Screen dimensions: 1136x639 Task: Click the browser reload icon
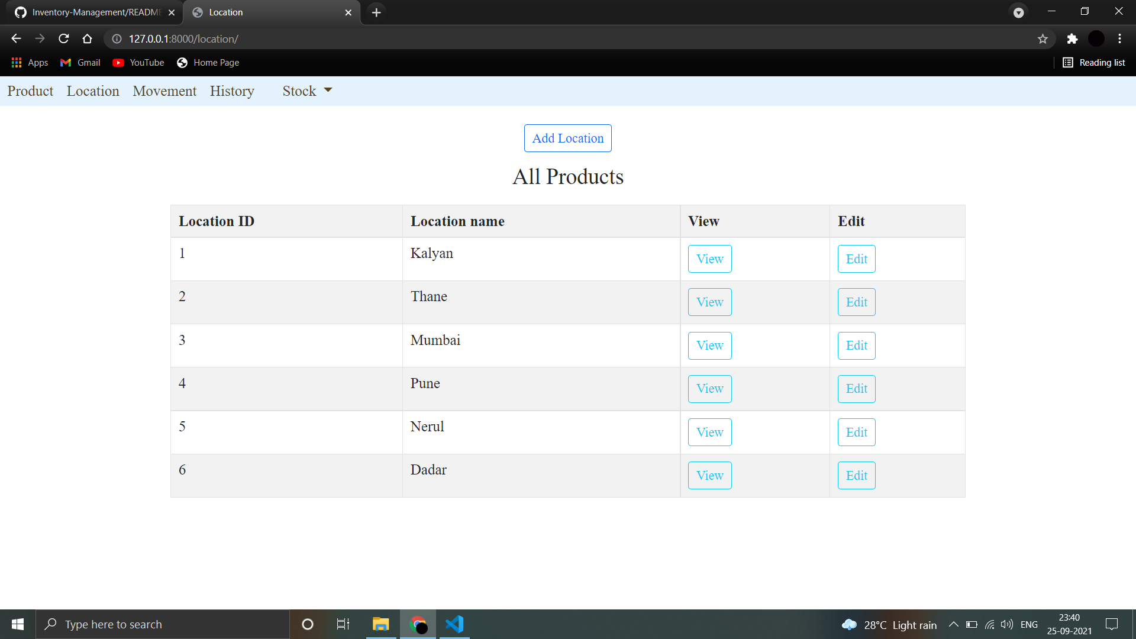pyautogui.click(x=63, y=38)
